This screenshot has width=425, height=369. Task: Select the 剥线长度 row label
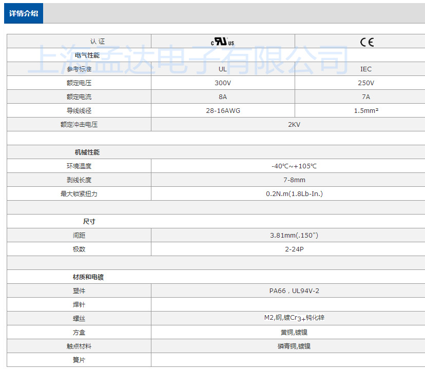click(x=79, y=180)
